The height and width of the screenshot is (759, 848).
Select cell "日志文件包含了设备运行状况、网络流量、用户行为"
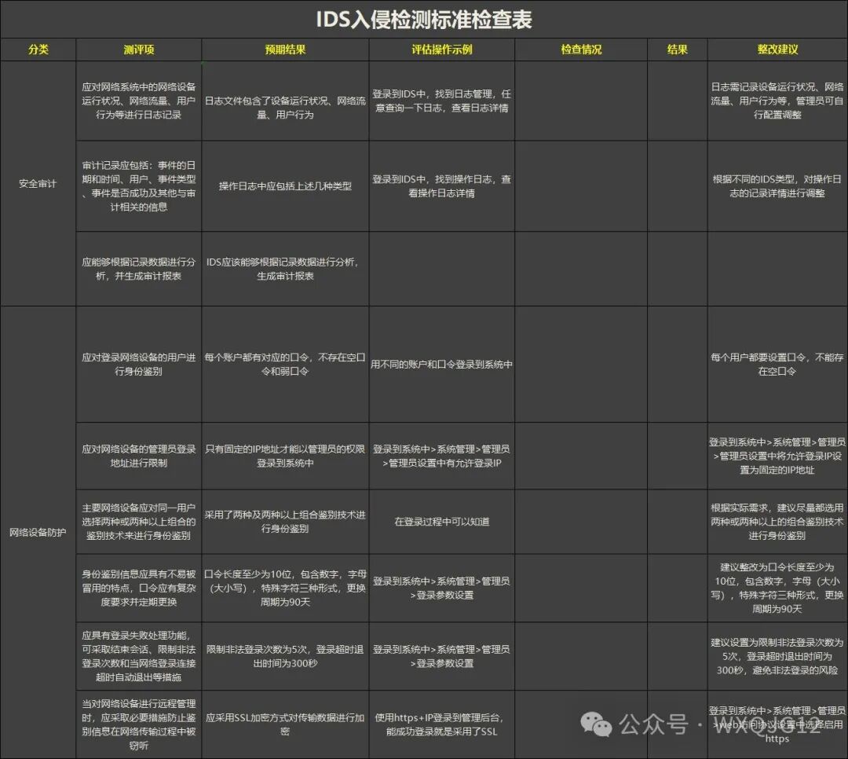(x=285, y=101)
